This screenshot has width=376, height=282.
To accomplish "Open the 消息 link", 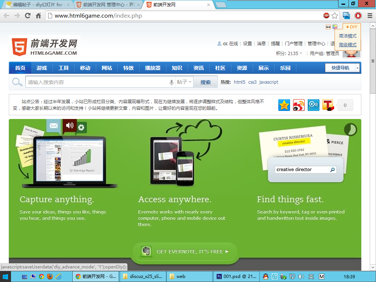I will [x=261, y=44].
